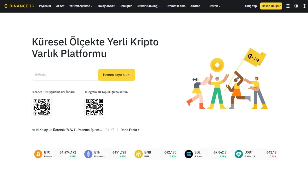Click the Giriş Yap link
Image resolution: width=308 pixels, height=172 pixels.
[251, 6]
